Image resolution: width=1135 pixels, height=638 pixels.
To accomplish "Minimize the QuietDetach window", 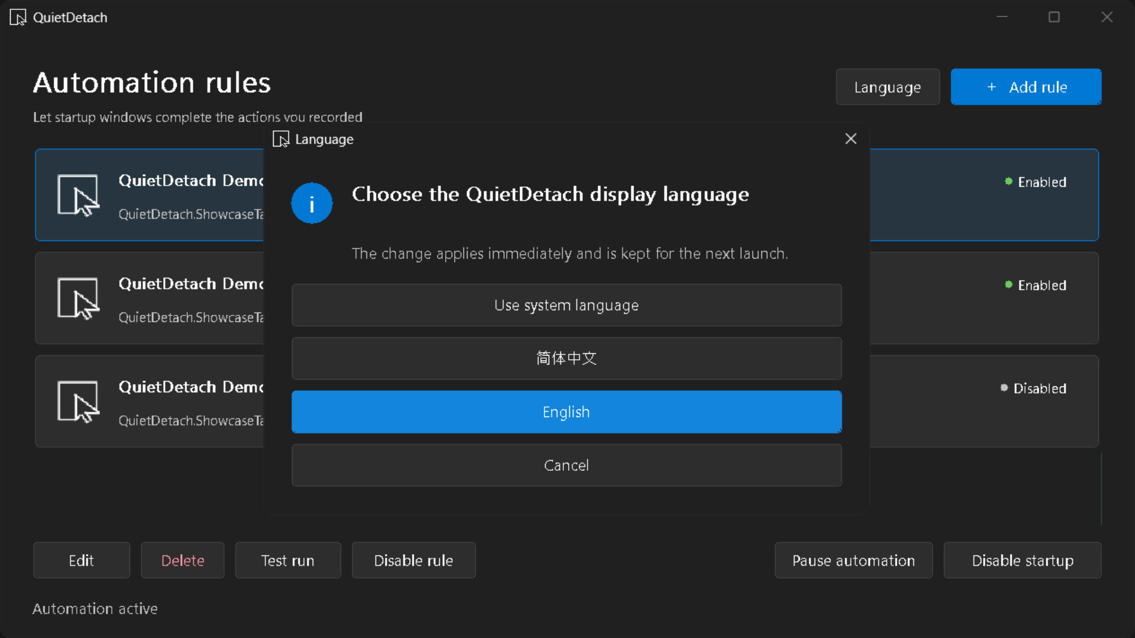I will click(1002, 17).
